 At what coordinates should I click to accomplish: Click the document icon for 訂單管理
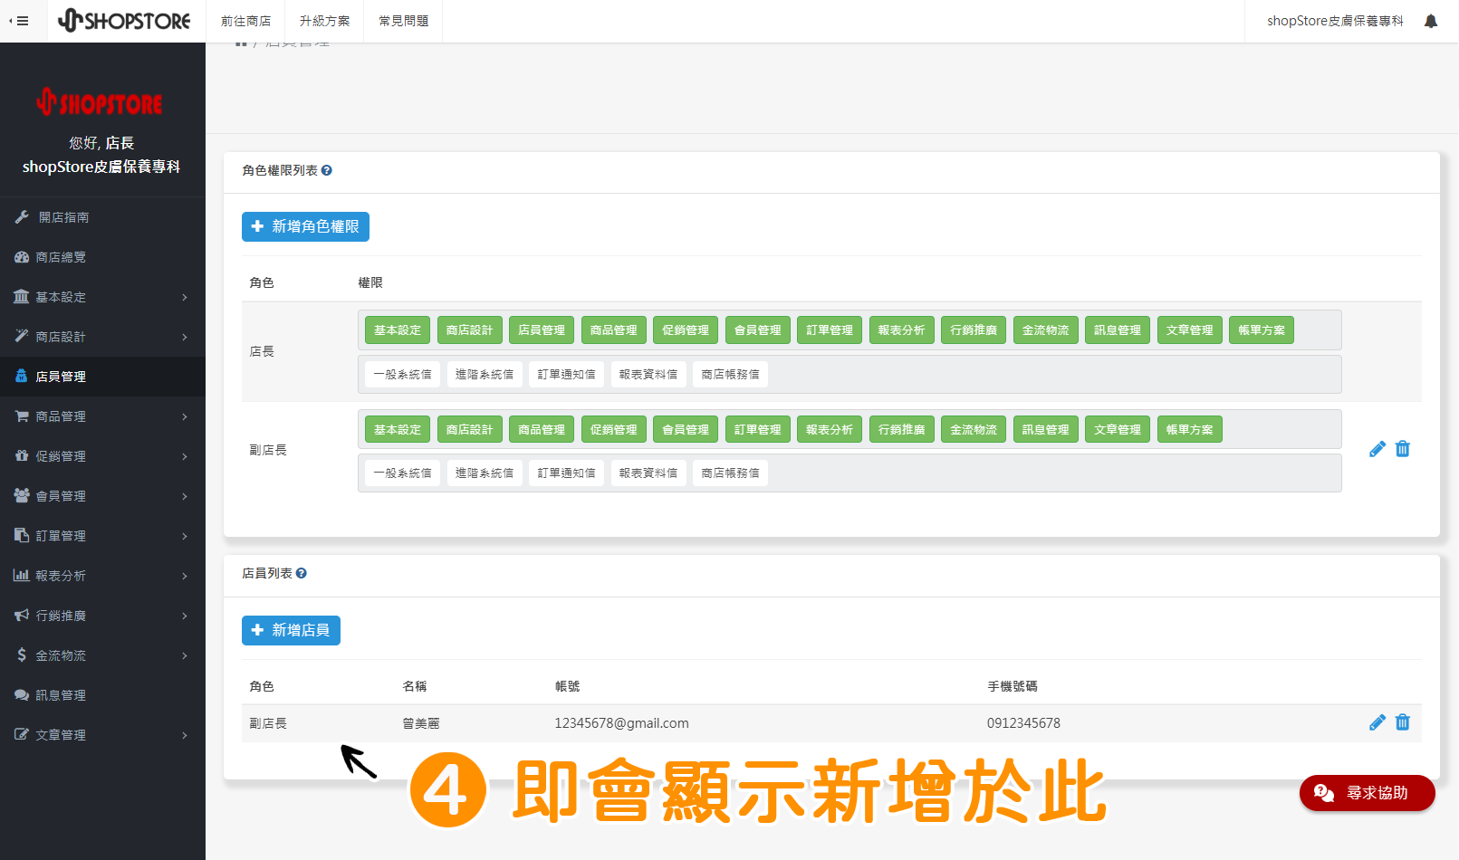pos(22,536)
